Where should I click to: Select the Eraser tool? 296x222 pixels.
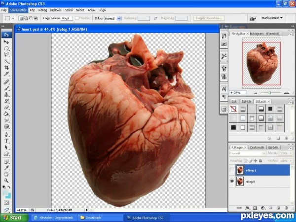pos(6,108)
